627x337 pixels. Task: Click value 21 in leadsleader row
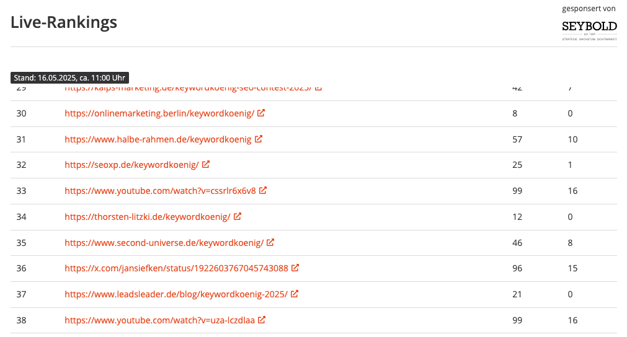[x=517, y=294]
